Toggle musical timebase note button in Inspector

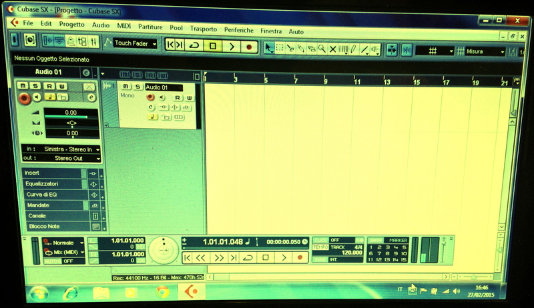[x=49, y=97]
